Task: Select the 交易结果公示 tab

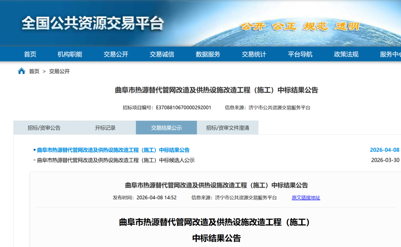Action: pos(166,128)
